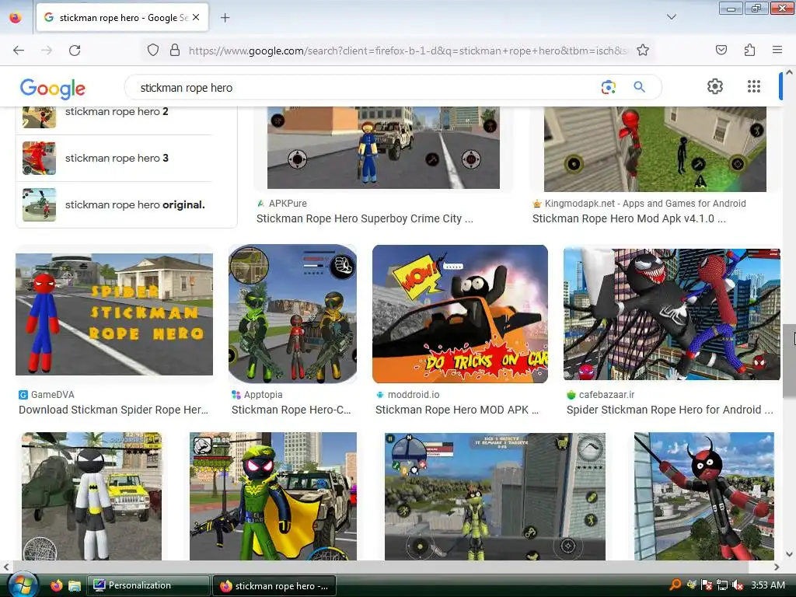Go forward to the next page
This screenshot has height=597, width=796.
tap(47, 51)
